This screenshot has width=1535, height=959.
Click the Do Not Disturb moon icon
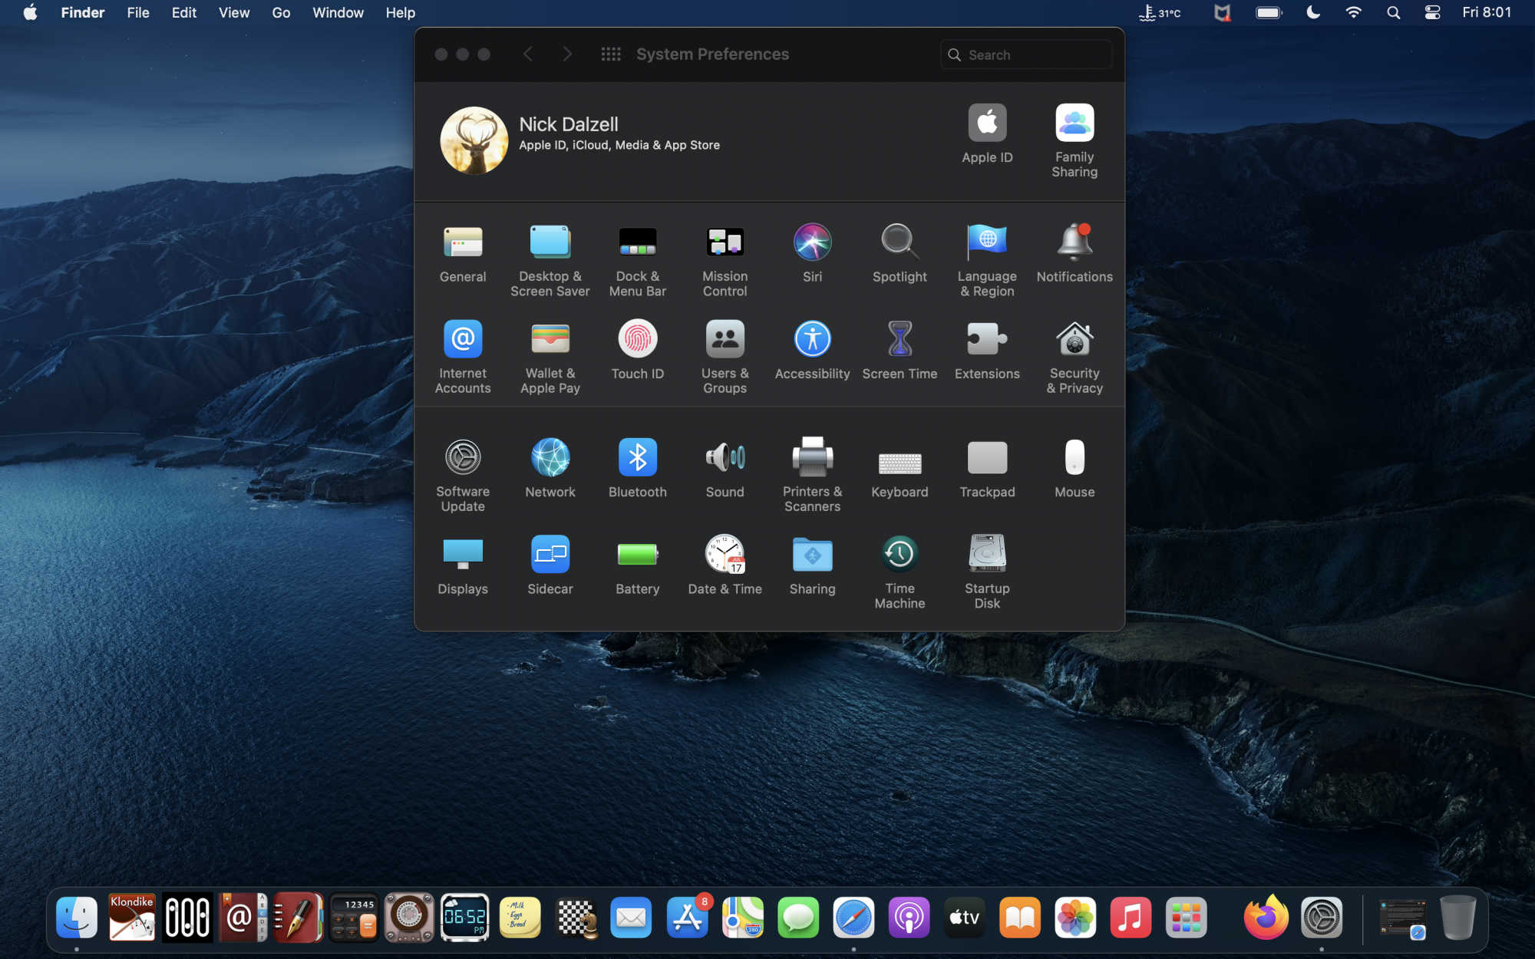click(x=1313, y=12)
